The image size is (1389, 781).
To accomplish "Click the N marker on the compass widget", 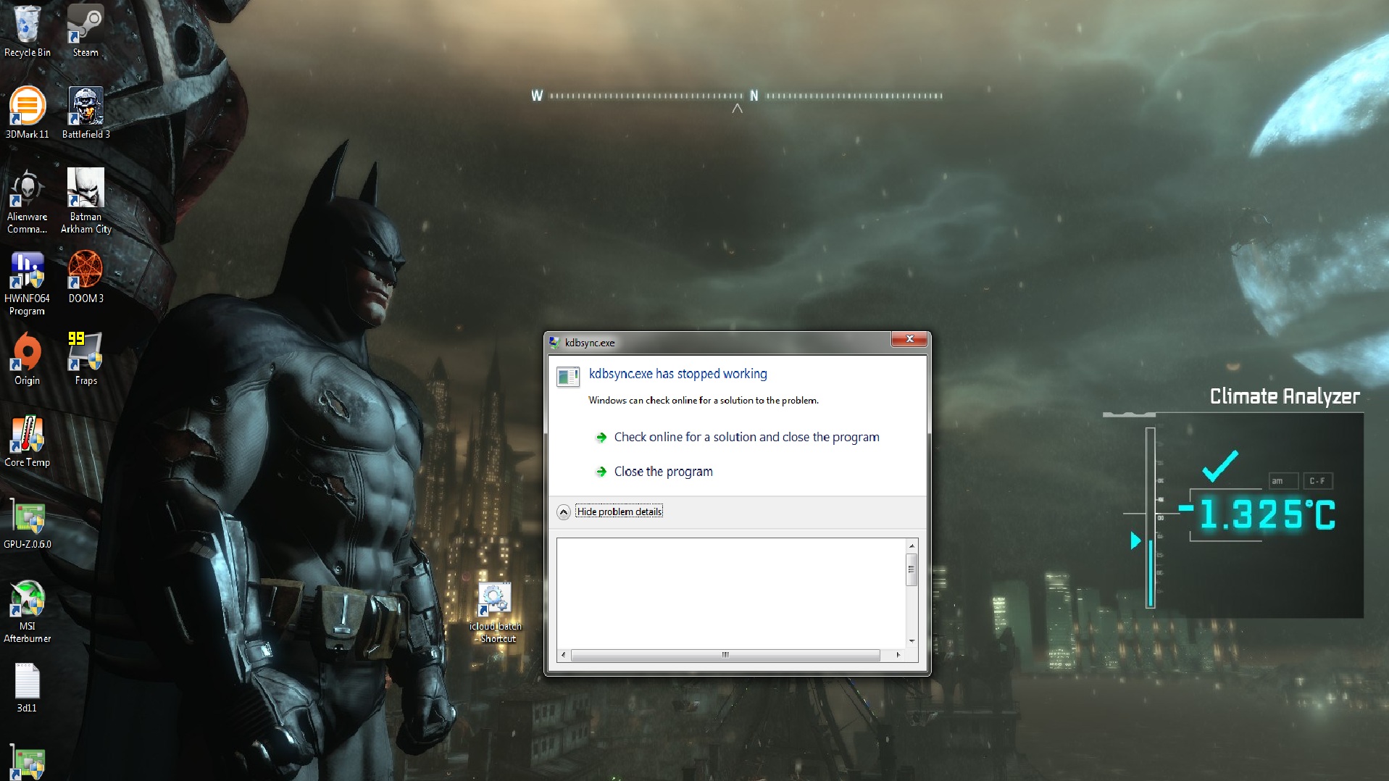I will click(x=754, y=96).
